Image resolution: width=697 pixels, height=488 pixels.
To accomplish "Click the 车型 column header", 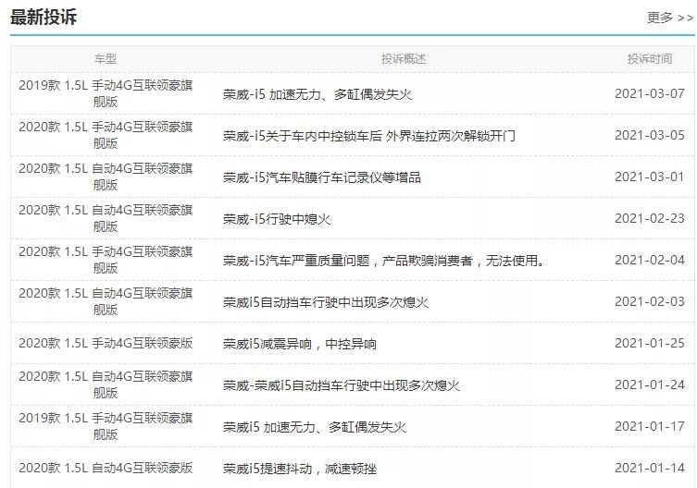I will pyautogui.click(x=106, y=58).
